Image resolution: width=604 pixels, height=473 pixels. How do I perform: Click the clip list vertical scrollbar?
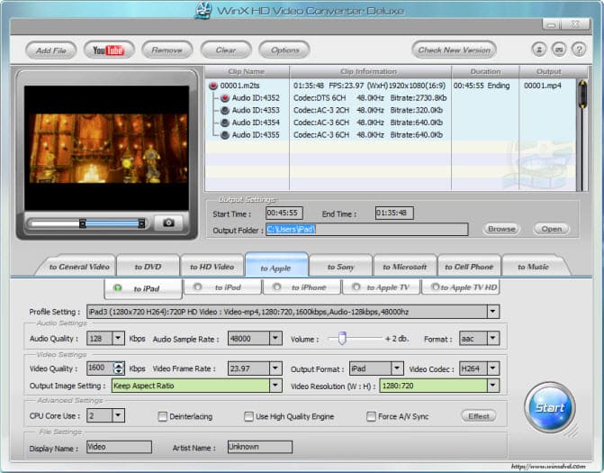[582, 135]
